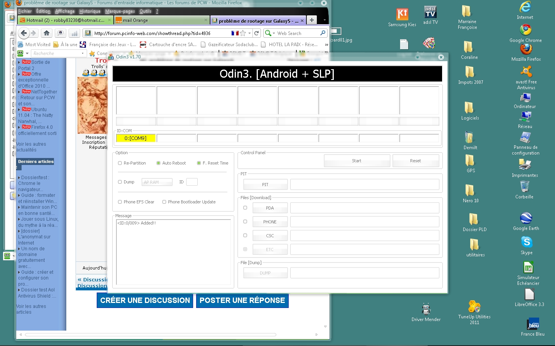Open Google Chrome desktop icon
This screenshot has width=555, height=346.
(x=525, y=31)
